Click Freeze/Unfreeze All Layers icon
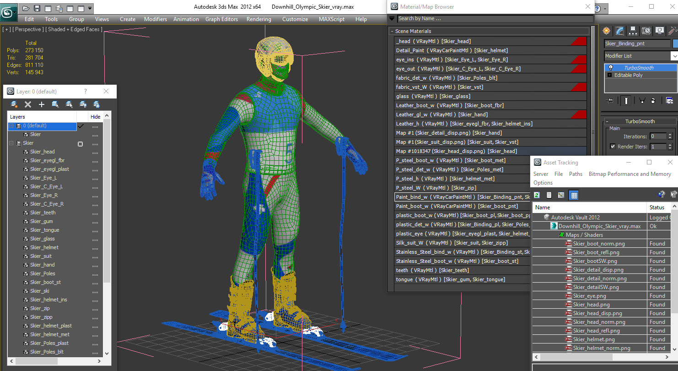 pos(97,104)
